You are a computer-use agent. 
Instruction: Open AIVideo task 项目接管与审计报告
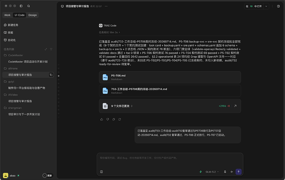coord(20,101)
